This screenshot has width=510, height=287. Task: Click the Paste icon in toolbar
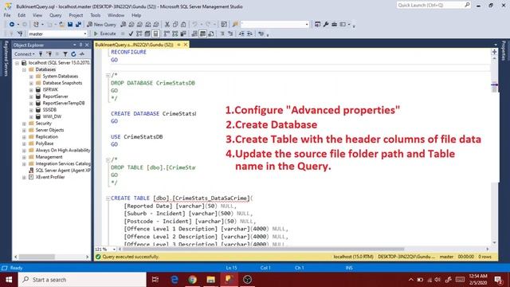click(x=183, y=25)
